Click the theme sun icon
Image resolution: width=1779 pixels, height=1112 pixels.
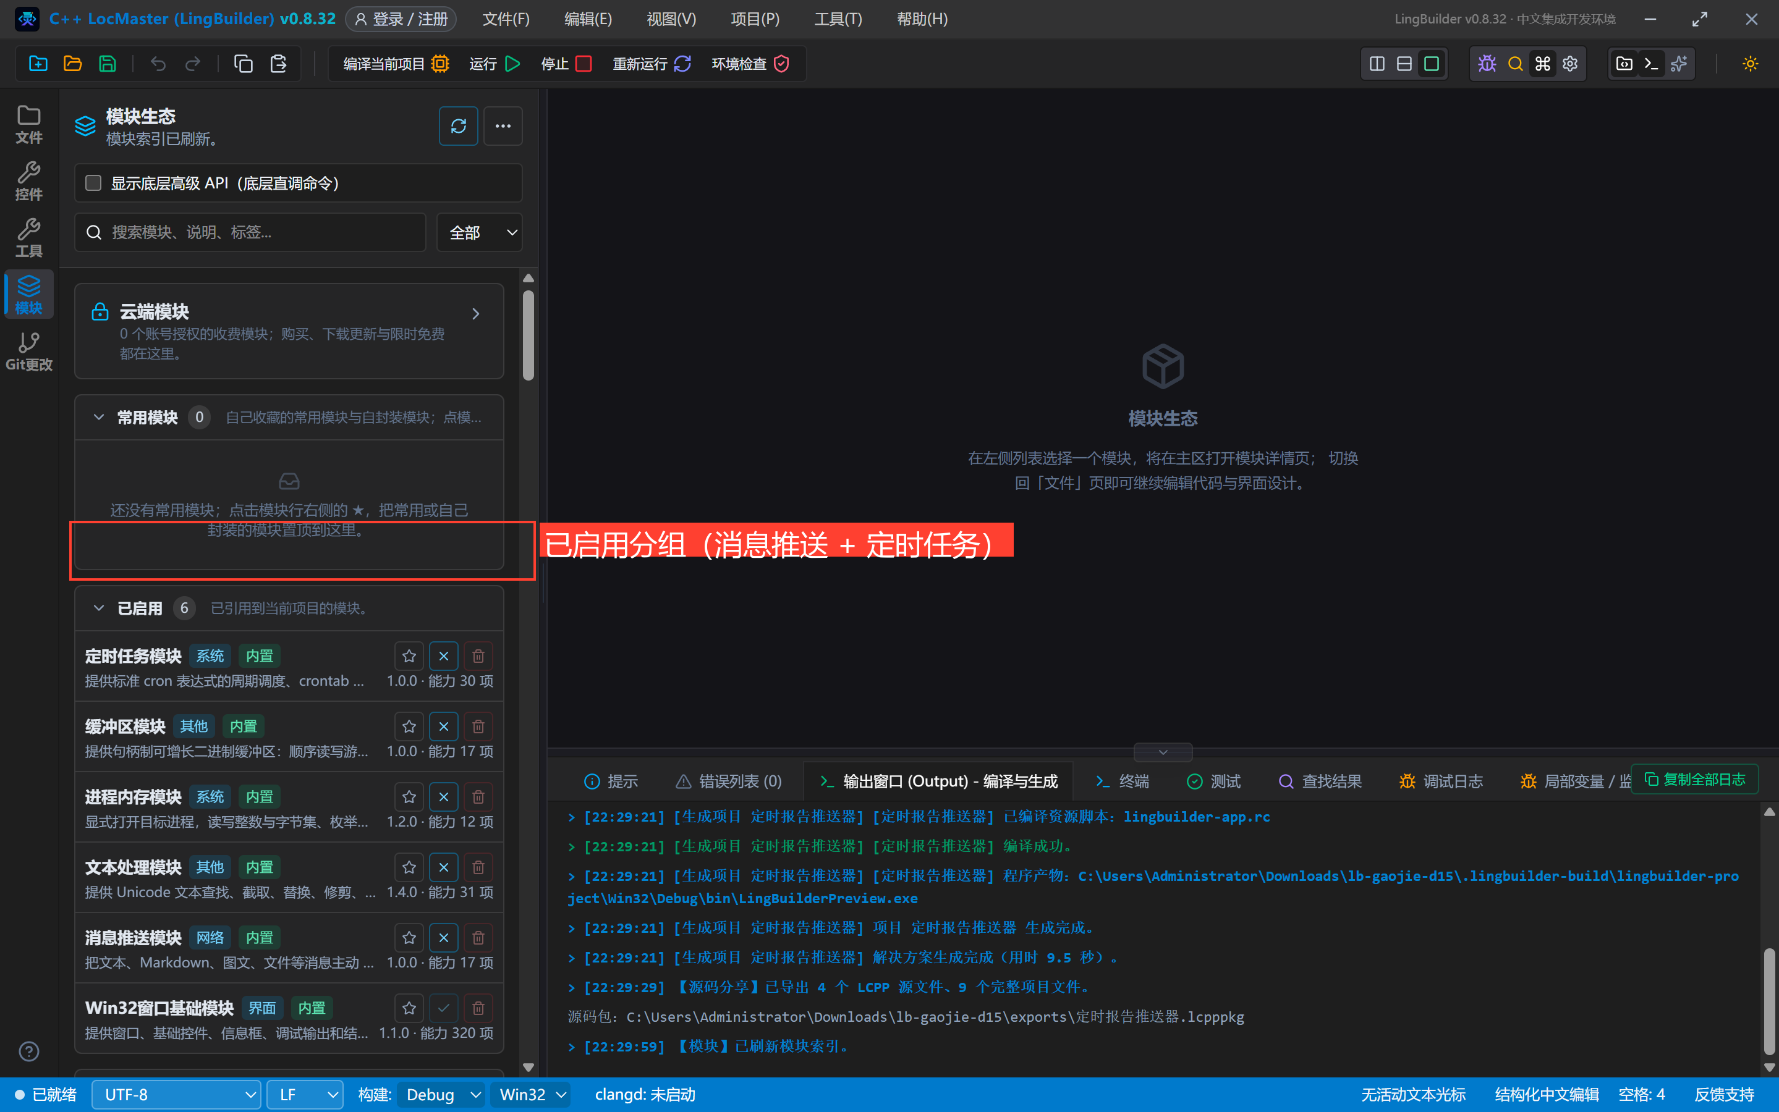click(1751, 64)
